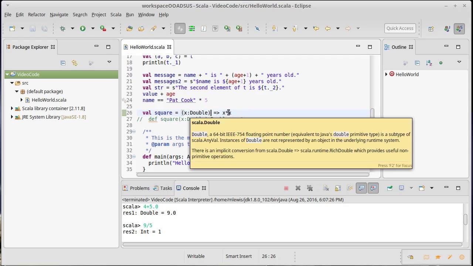Toggle Mark Occurrences in the toolbar
This screenshot has width=473, height=266.
[x=180, y=28]
